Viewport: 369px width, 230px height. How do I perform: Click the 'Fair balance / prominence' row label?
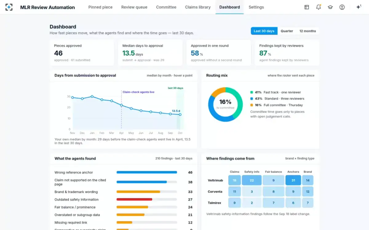coord(75,207)
